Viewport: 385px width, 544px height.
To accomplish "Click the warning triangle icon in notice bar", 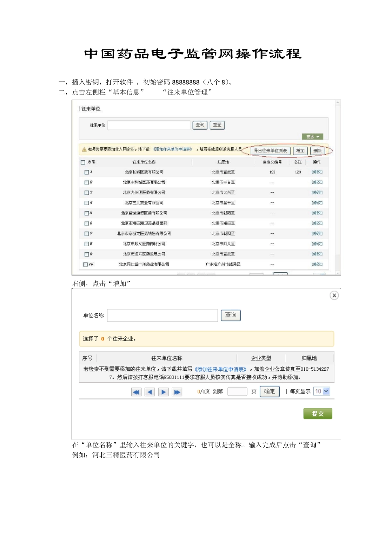I will [84, 149].
